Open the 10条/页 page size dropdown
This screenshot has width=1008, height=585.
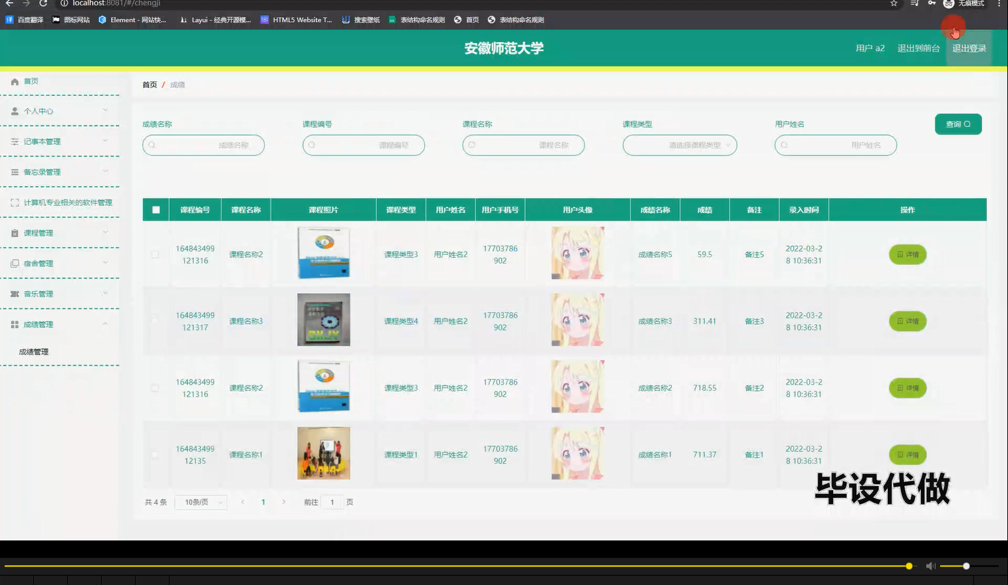200,502
